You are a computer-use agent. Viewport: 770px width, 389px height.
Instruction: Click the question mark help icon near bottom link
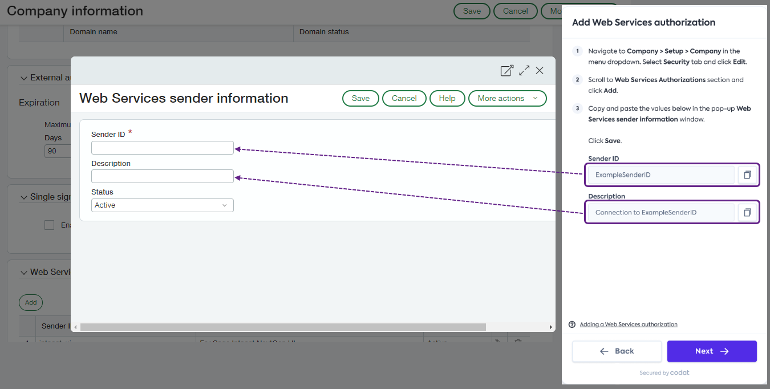(572, 324)
